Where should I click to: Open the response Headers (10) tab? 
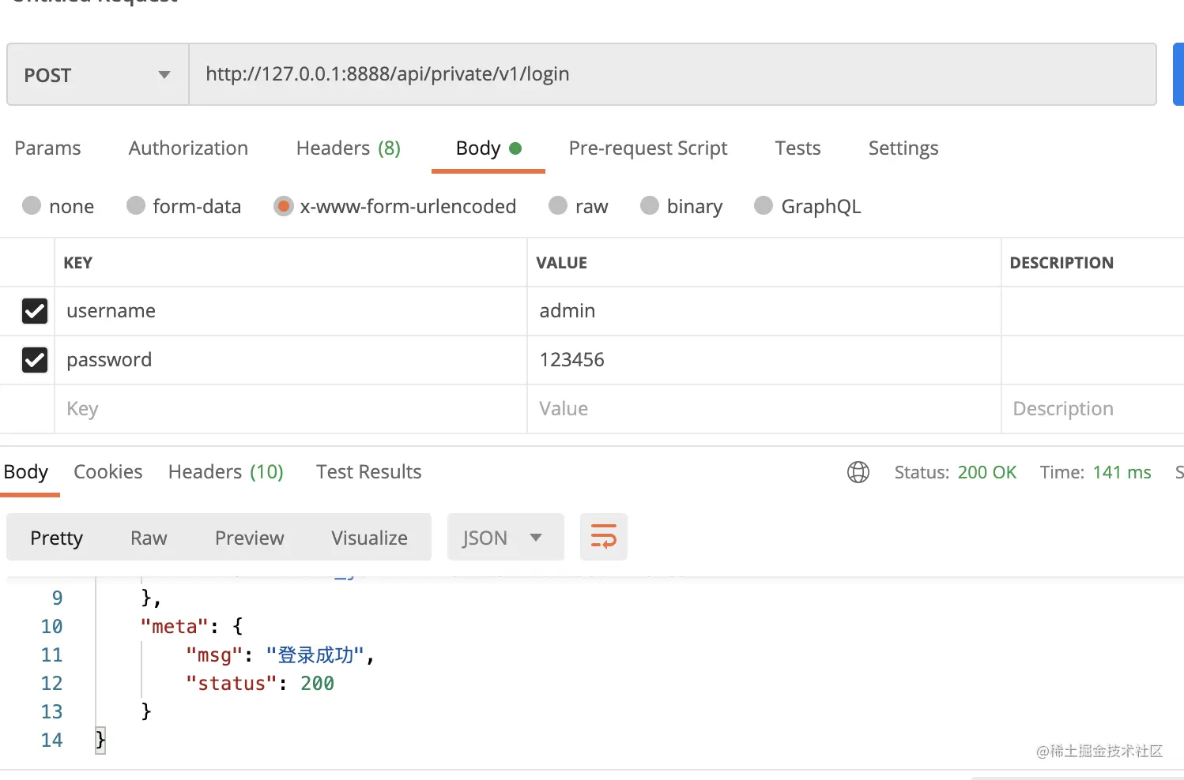tap(226, 472)
